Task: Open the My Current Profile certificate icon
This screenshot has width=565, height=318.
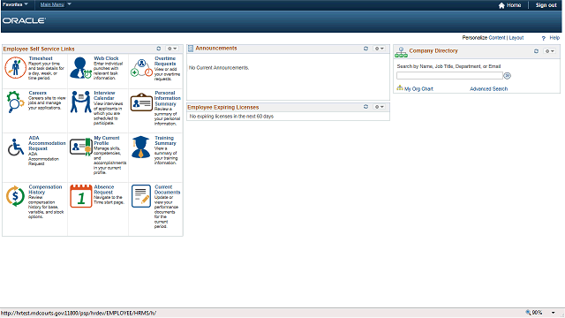Action: (81, 148)
